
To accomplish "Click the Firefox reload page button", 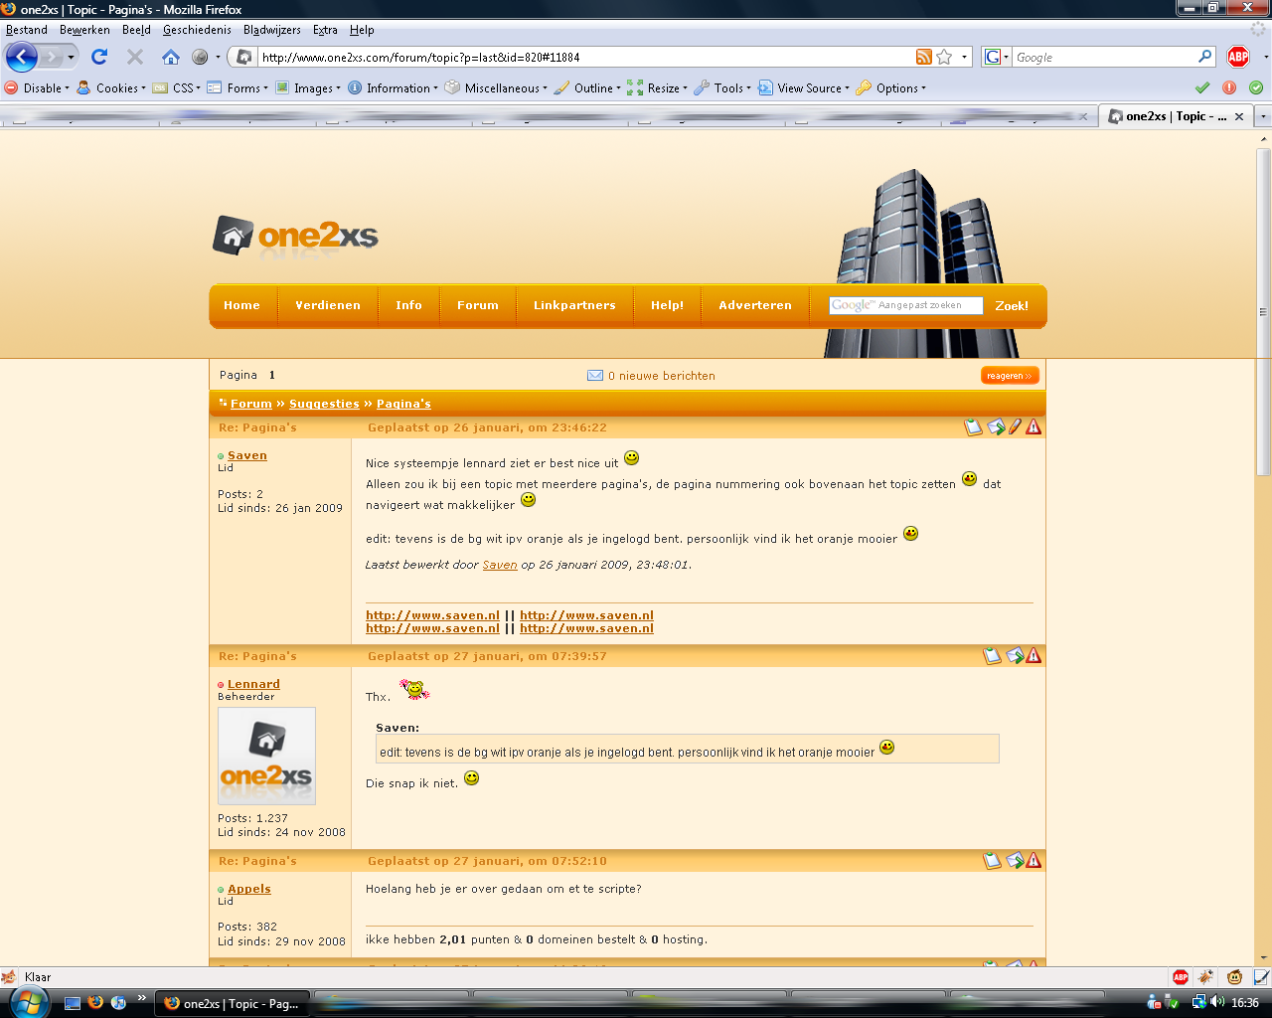I will 99,57.
